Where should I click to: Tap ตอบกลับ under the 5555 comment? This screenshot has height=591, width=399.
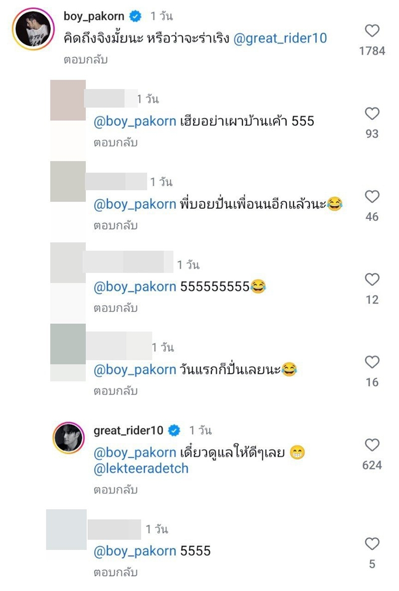pos(116,572)
